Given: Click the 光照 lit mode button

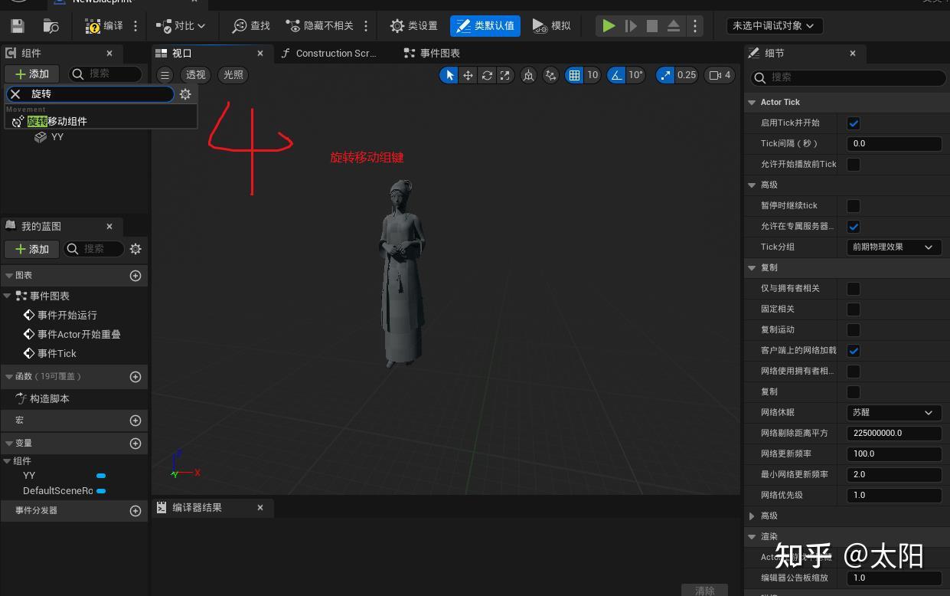Looking at the screenshot, I should 233,75.
